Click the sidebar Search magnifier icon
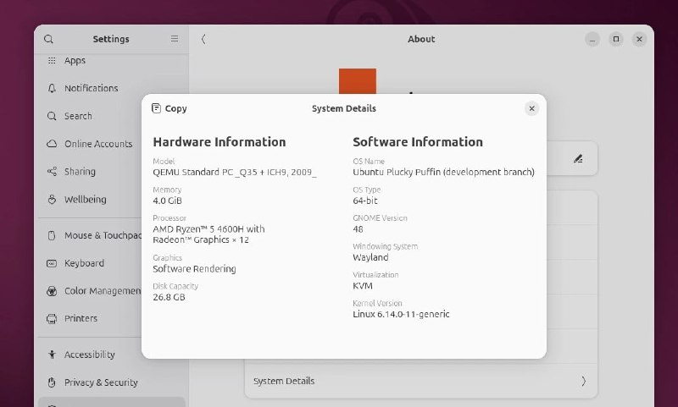This screenshot has width=678, height=407. [x=52, y=116]
